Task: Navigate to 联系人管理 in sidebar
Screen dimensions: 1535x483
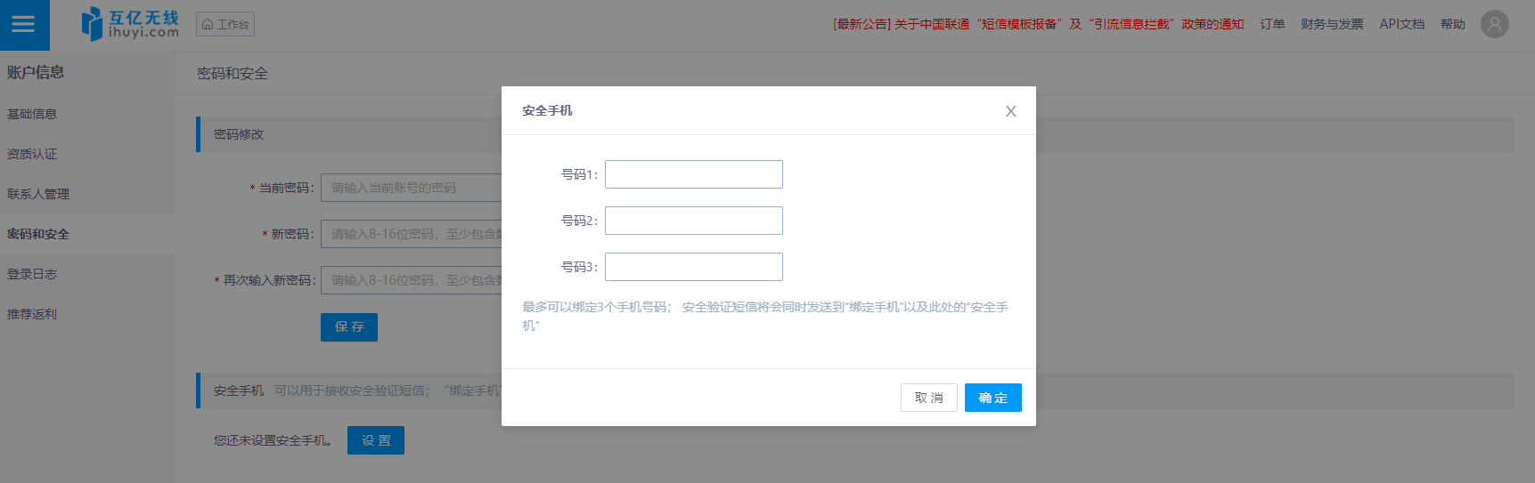Action: pyautogui.click(x=38, y=194)
